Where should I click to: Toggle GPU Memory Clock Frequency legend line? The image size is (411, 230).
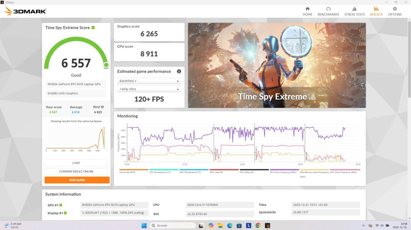[314, 173]
